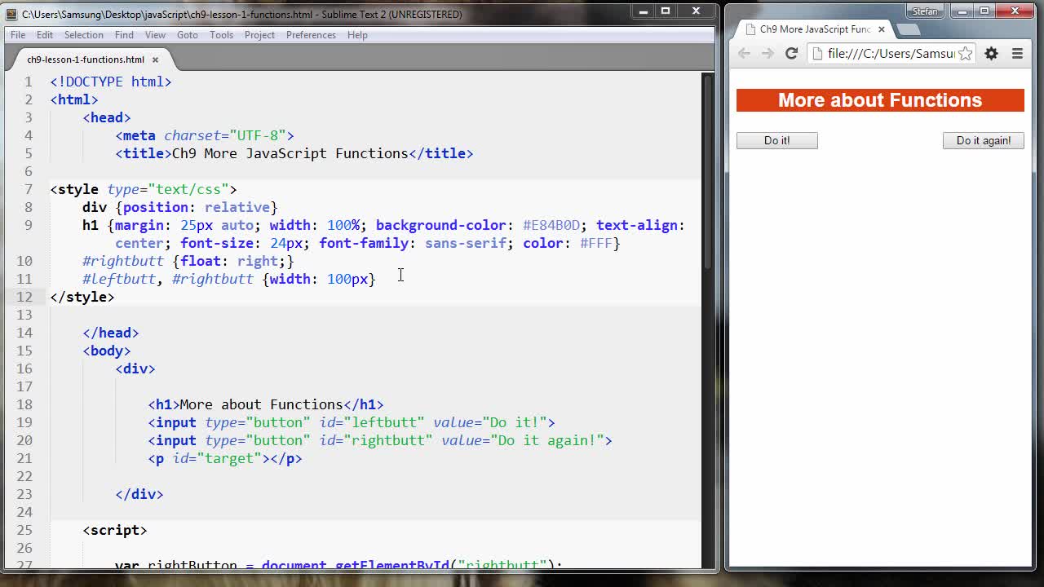Viewport: 1044px width, 587px height.
Task: Click the #FFF color value in code
Action: pyautogui.click(x=596, y=243)
